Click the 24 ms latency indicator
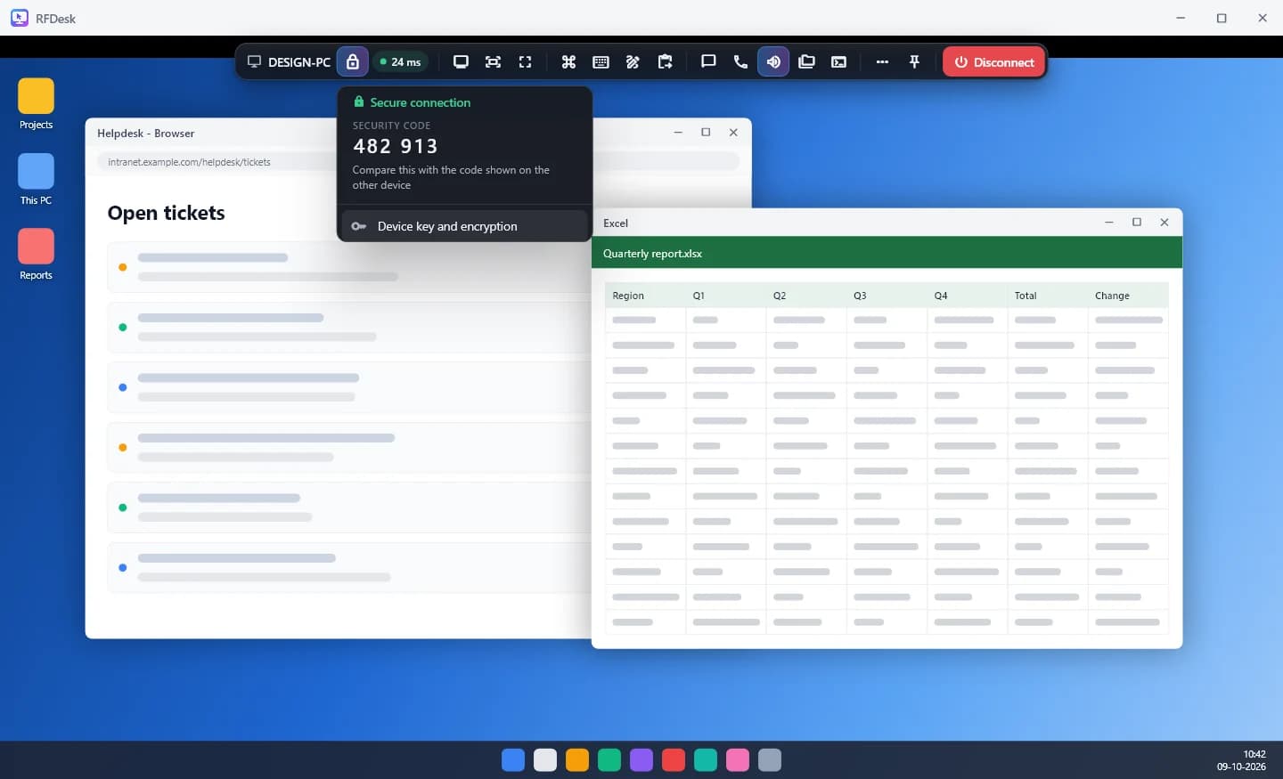This screenshot has height=779, width=1283. tap(400, 62)
